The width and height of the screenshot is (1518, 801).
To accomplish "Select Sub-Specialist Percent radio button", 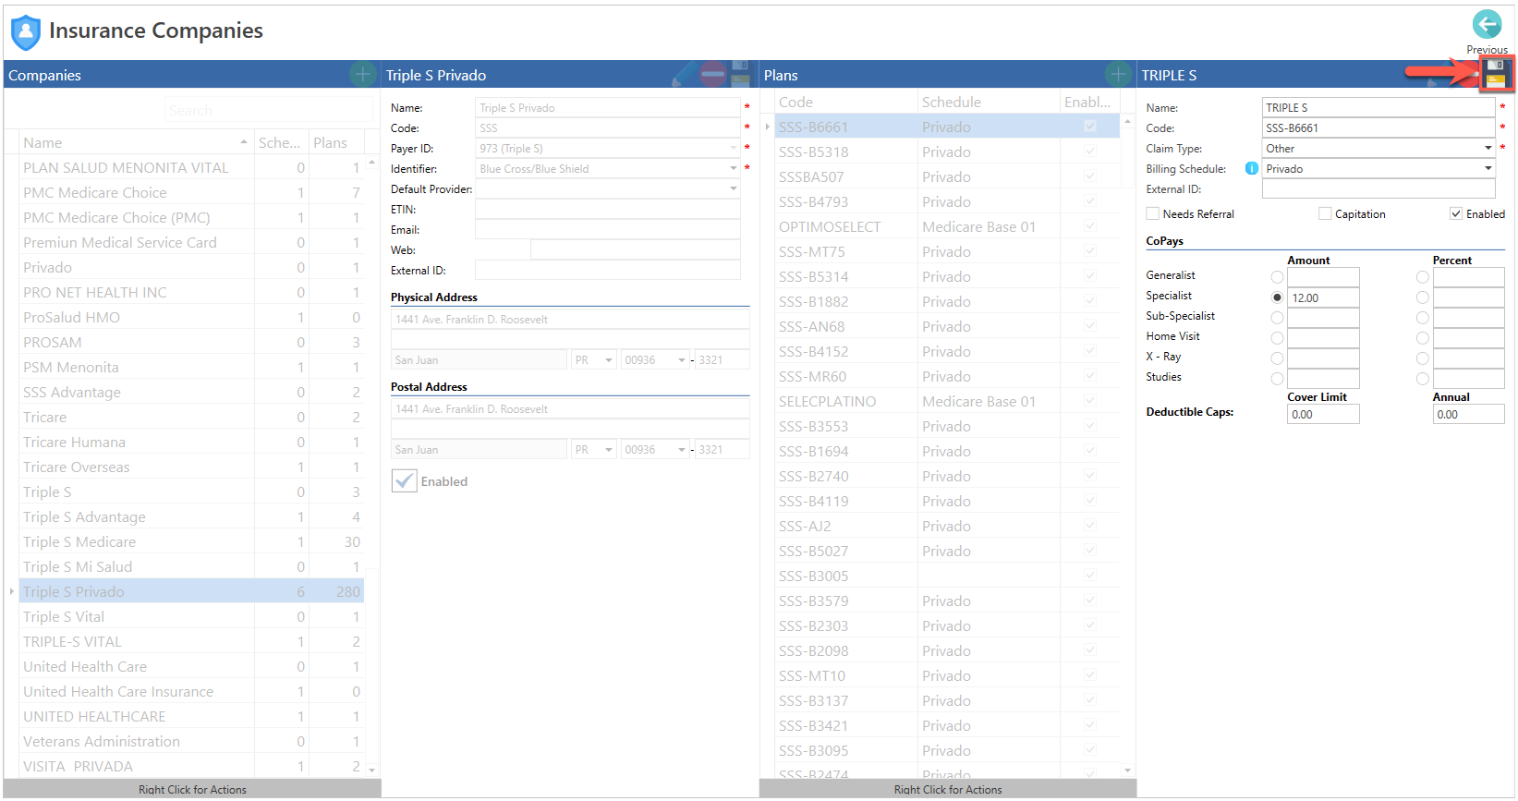I will pyautogui.click(x=1422, y=318).
